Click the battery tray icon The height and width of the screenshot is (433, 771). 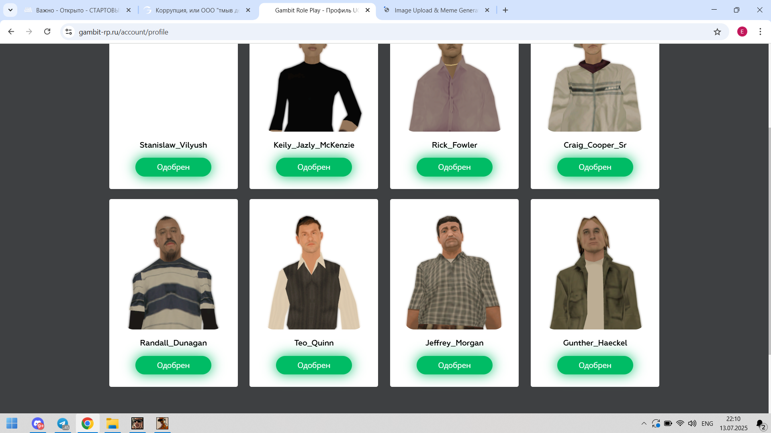click(668, 423)
